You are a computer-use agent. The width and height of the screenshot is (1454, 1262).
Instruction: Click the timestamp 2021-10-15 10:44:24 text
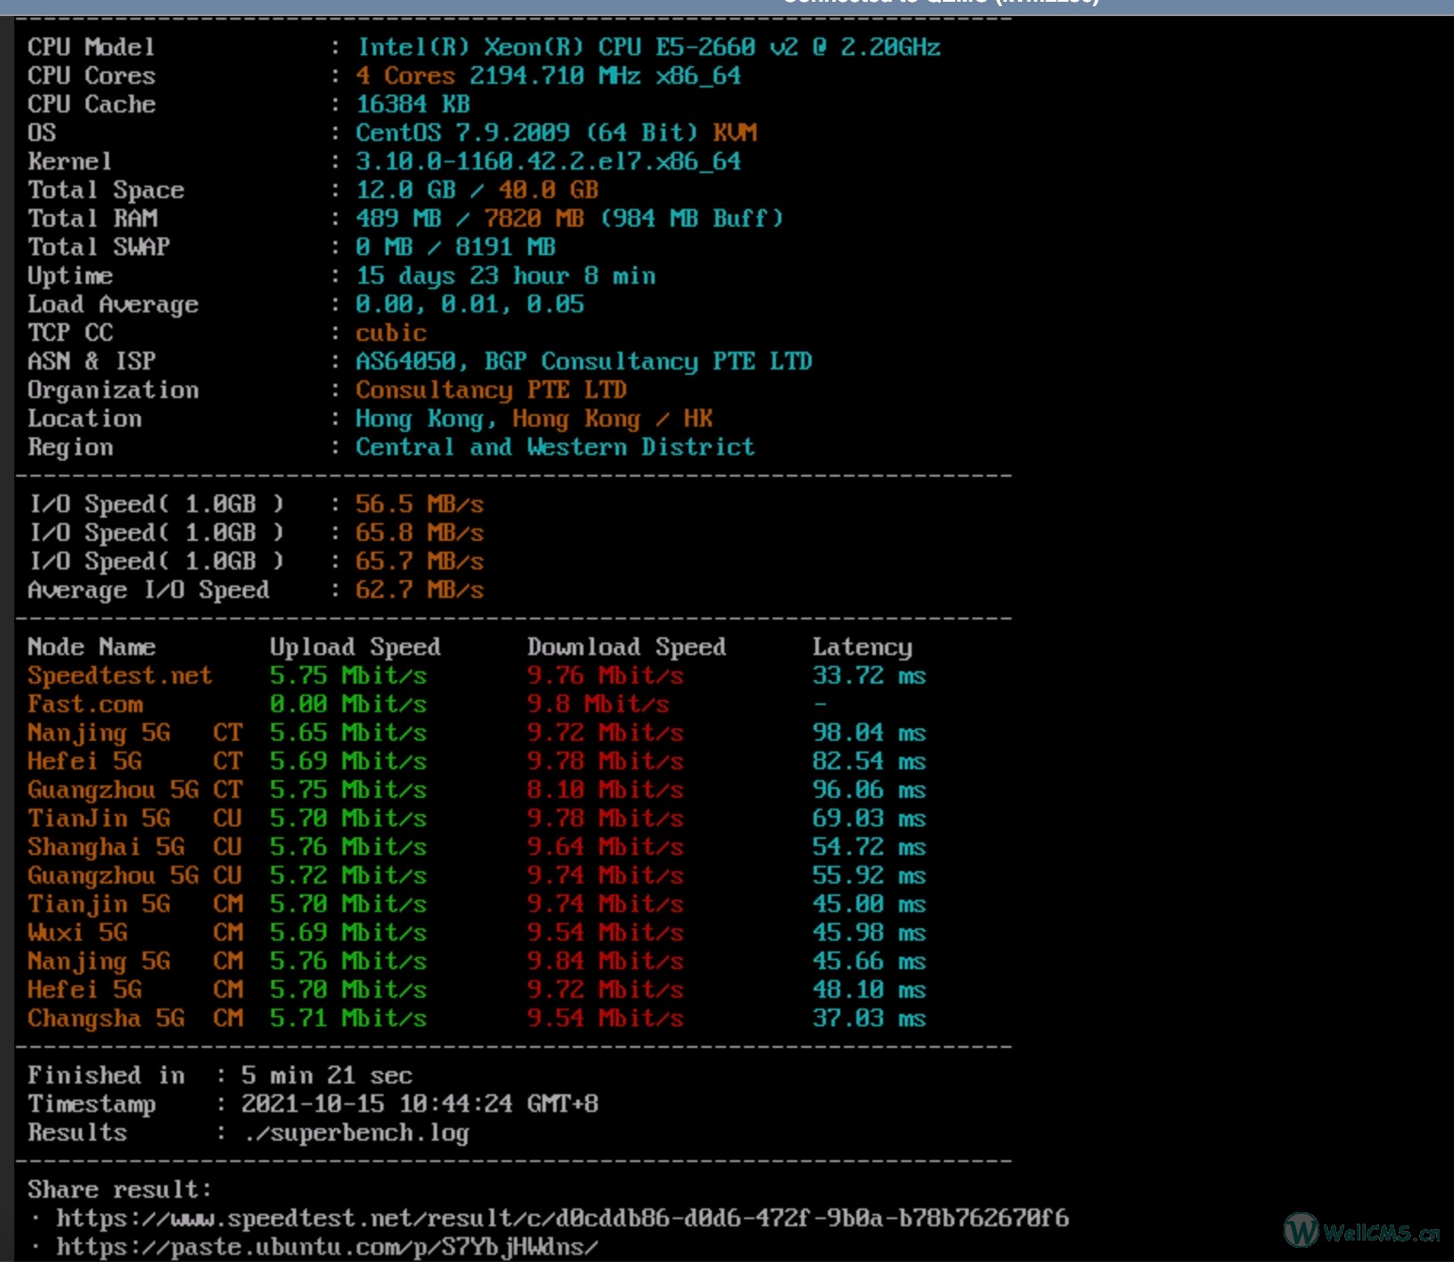click(x=419, y=1104)
